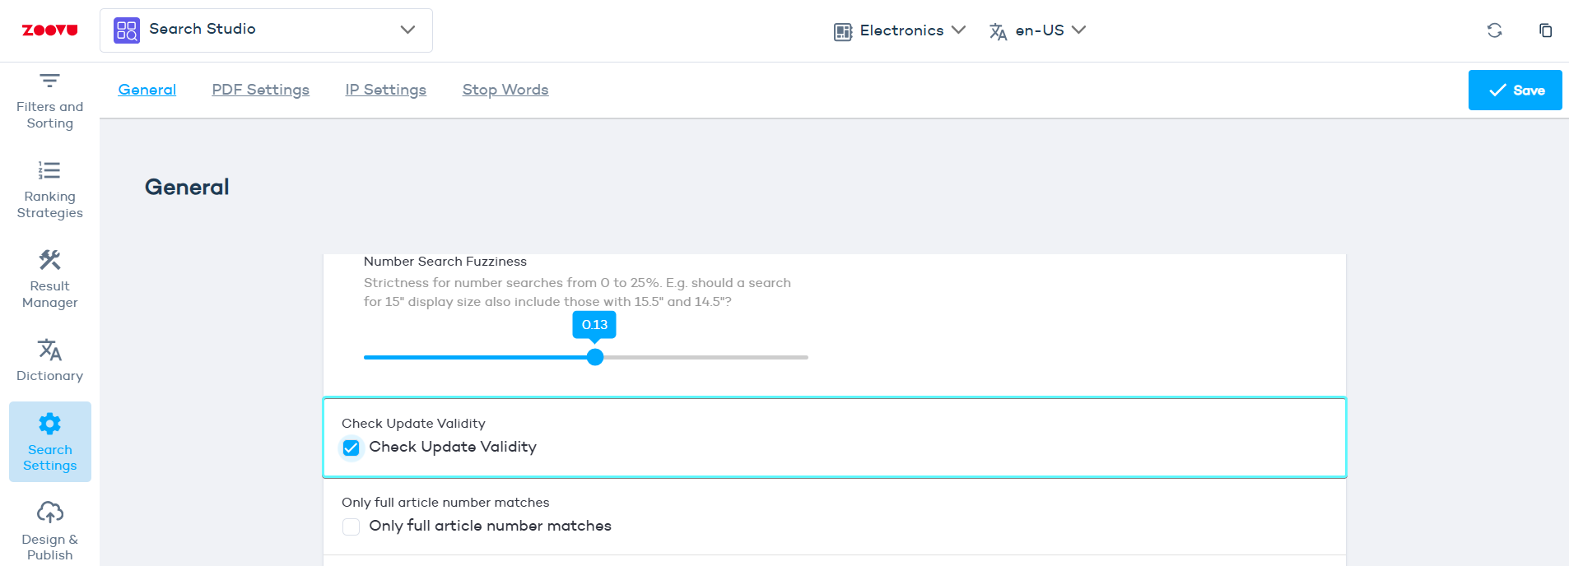Screen dimensions: 1569x566
Task: Open the en-US language dropdown
Action: pos(1036,30)
